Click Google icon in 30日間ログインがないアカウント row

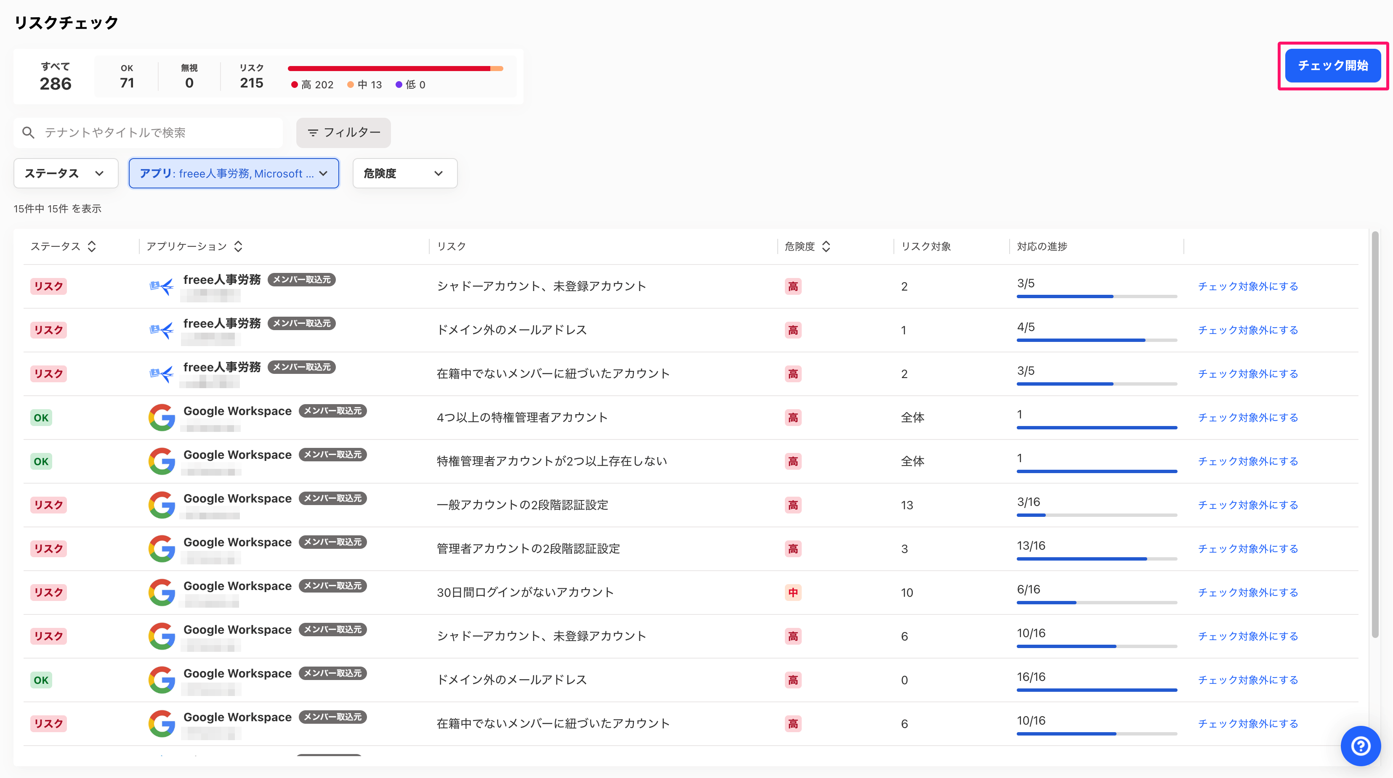click(x=161, y=593)
